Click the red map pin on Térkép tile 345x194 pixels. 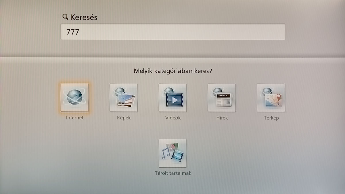[279, 97]
